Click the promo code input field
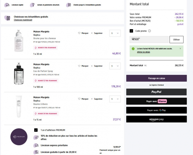193x155 pixels. 149,39
